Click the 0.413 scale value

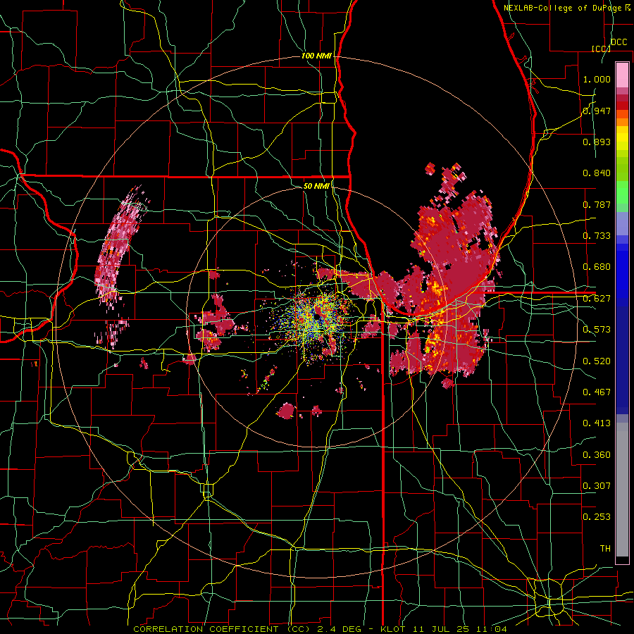(597, 423)
